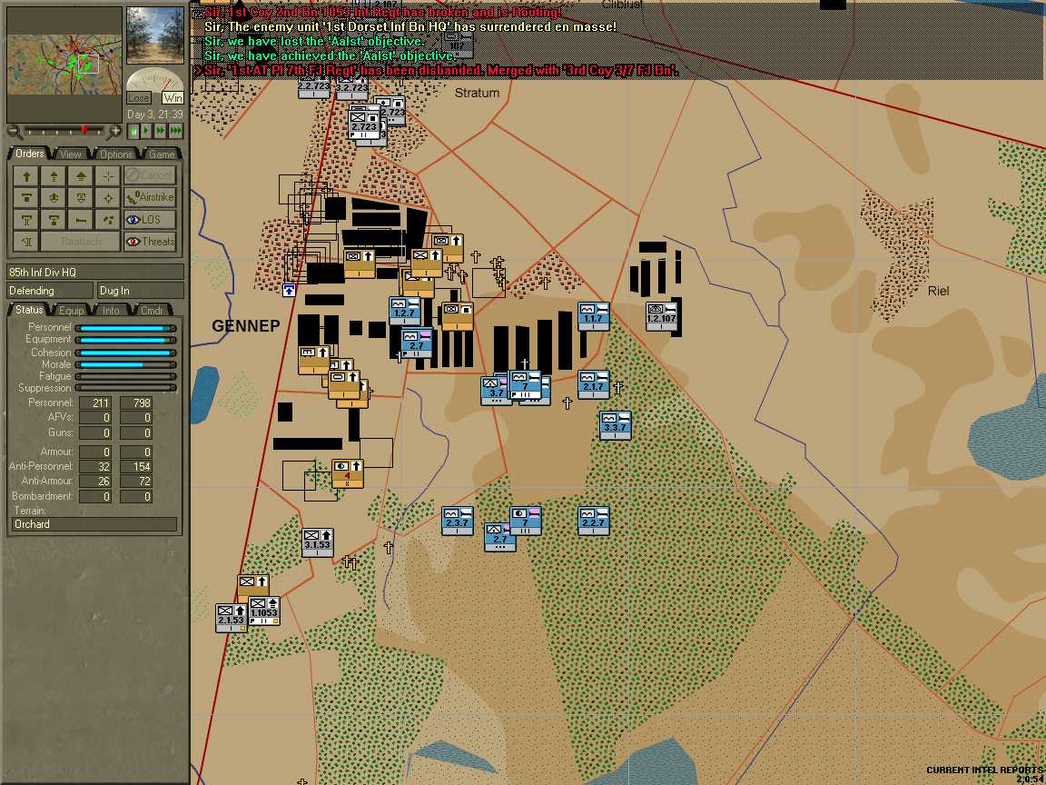Select grey unit counter 2.1.53

231,618
